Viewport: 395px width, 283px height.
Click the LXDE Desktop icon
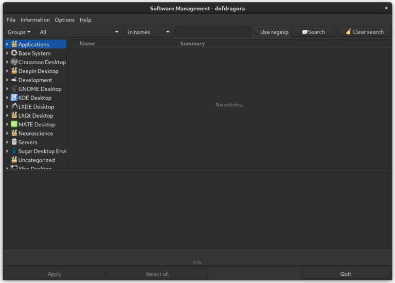coord(14,107)
